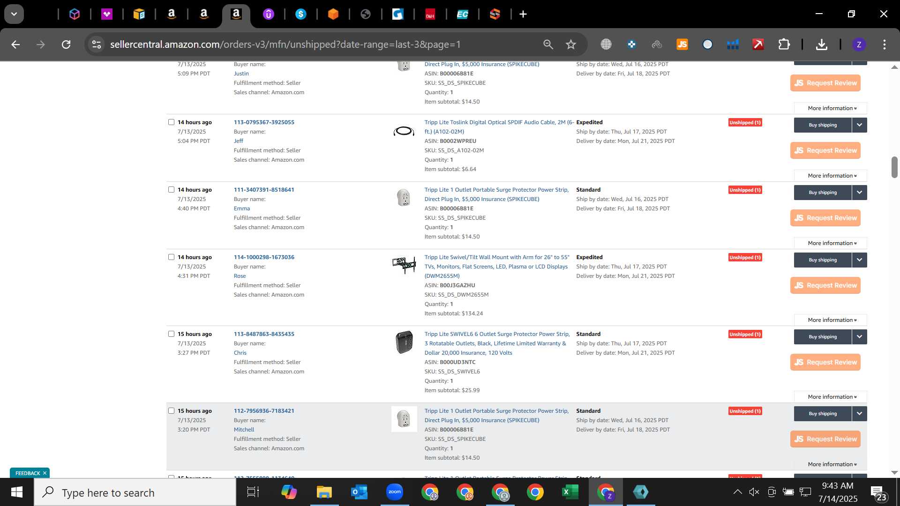The width and height of the screenshot is (900, 506).
Task: Expand More information for Toslink cable order
Action: 830,176
